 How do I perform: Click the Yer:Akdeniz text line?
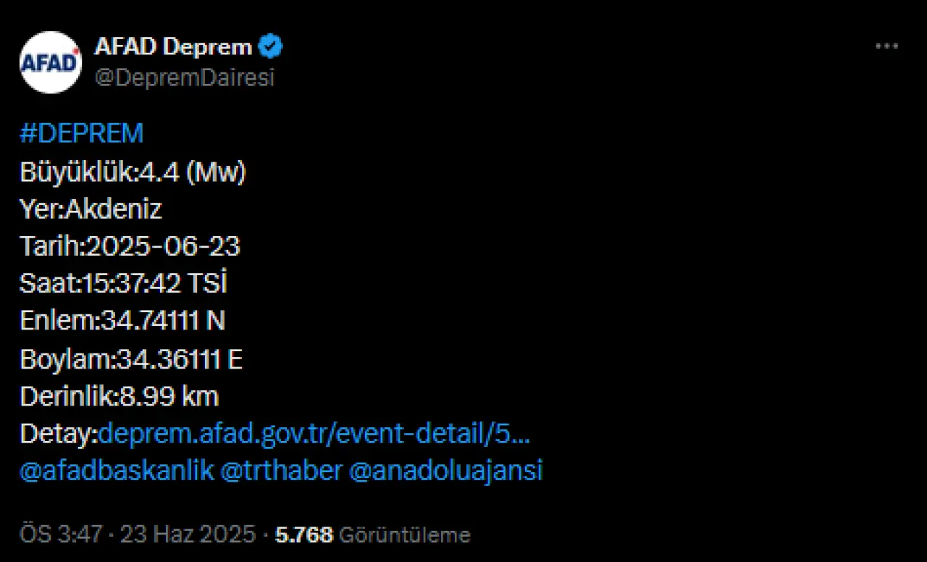point(91,209)
